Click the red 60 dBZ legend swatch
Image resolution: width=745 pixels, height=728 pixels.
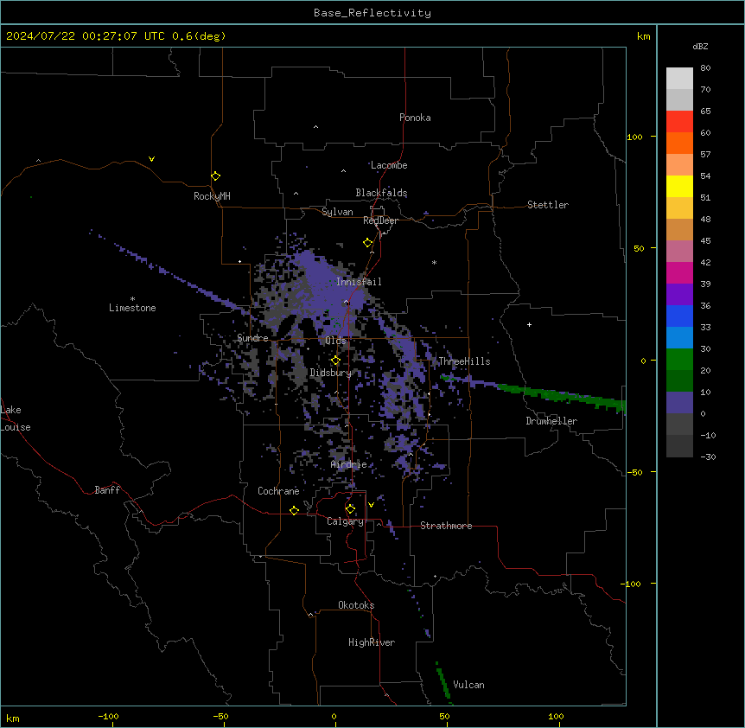coord(679,122)
